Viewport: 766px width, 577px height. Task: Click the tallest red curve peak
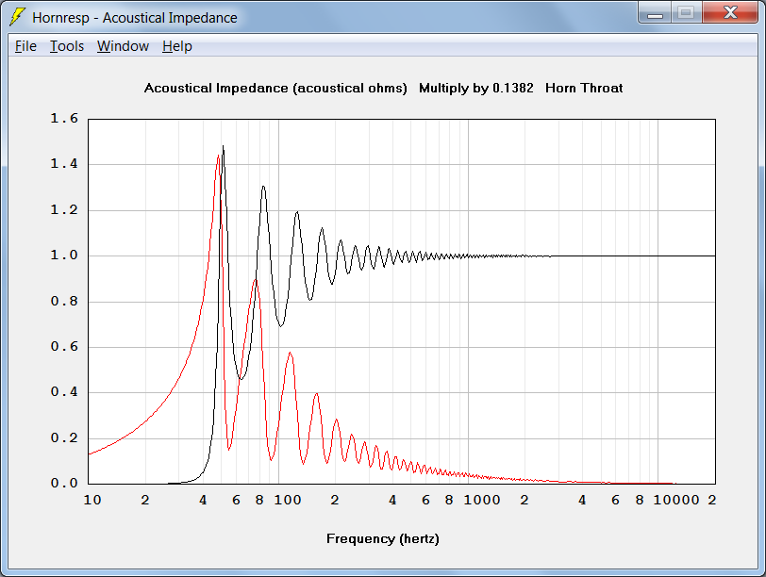point(218,156)
